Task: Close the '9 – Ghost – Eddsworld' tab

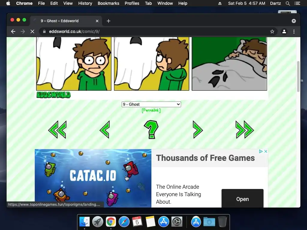Action: [97, 21]
